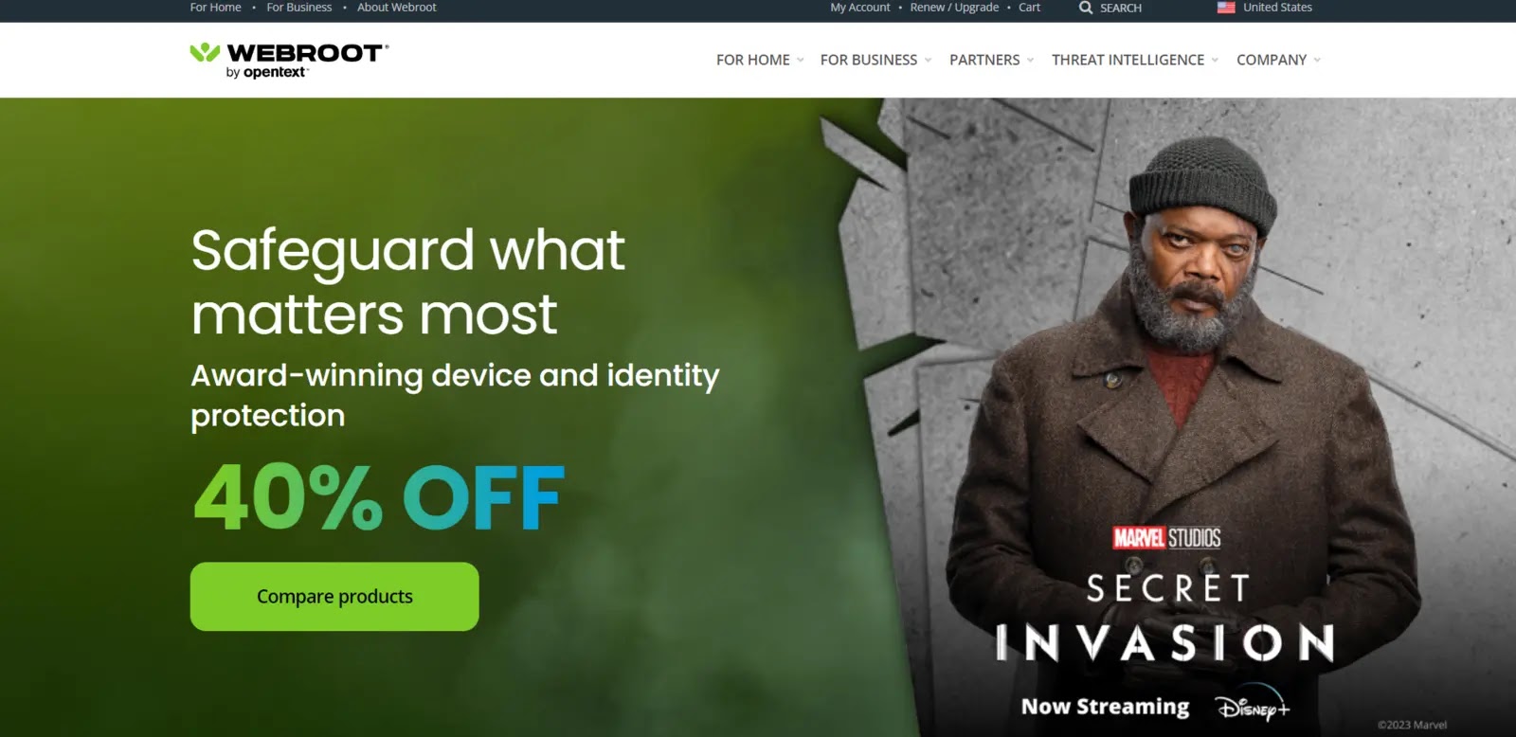Viewport: 1516px width, 737px height.
Task: Click the United States flag icon
Action: [x=1226, y=8]
